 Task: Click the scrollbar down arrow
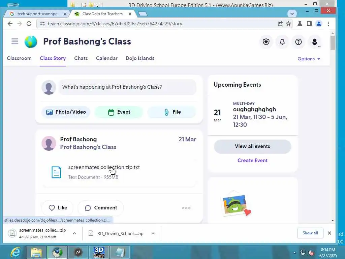tap(333, 221)
